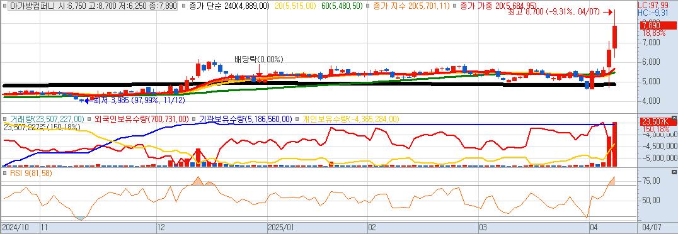Click the red 23,507K volume tag
This screenshot has width=678, height=234.
click(658, 122)
